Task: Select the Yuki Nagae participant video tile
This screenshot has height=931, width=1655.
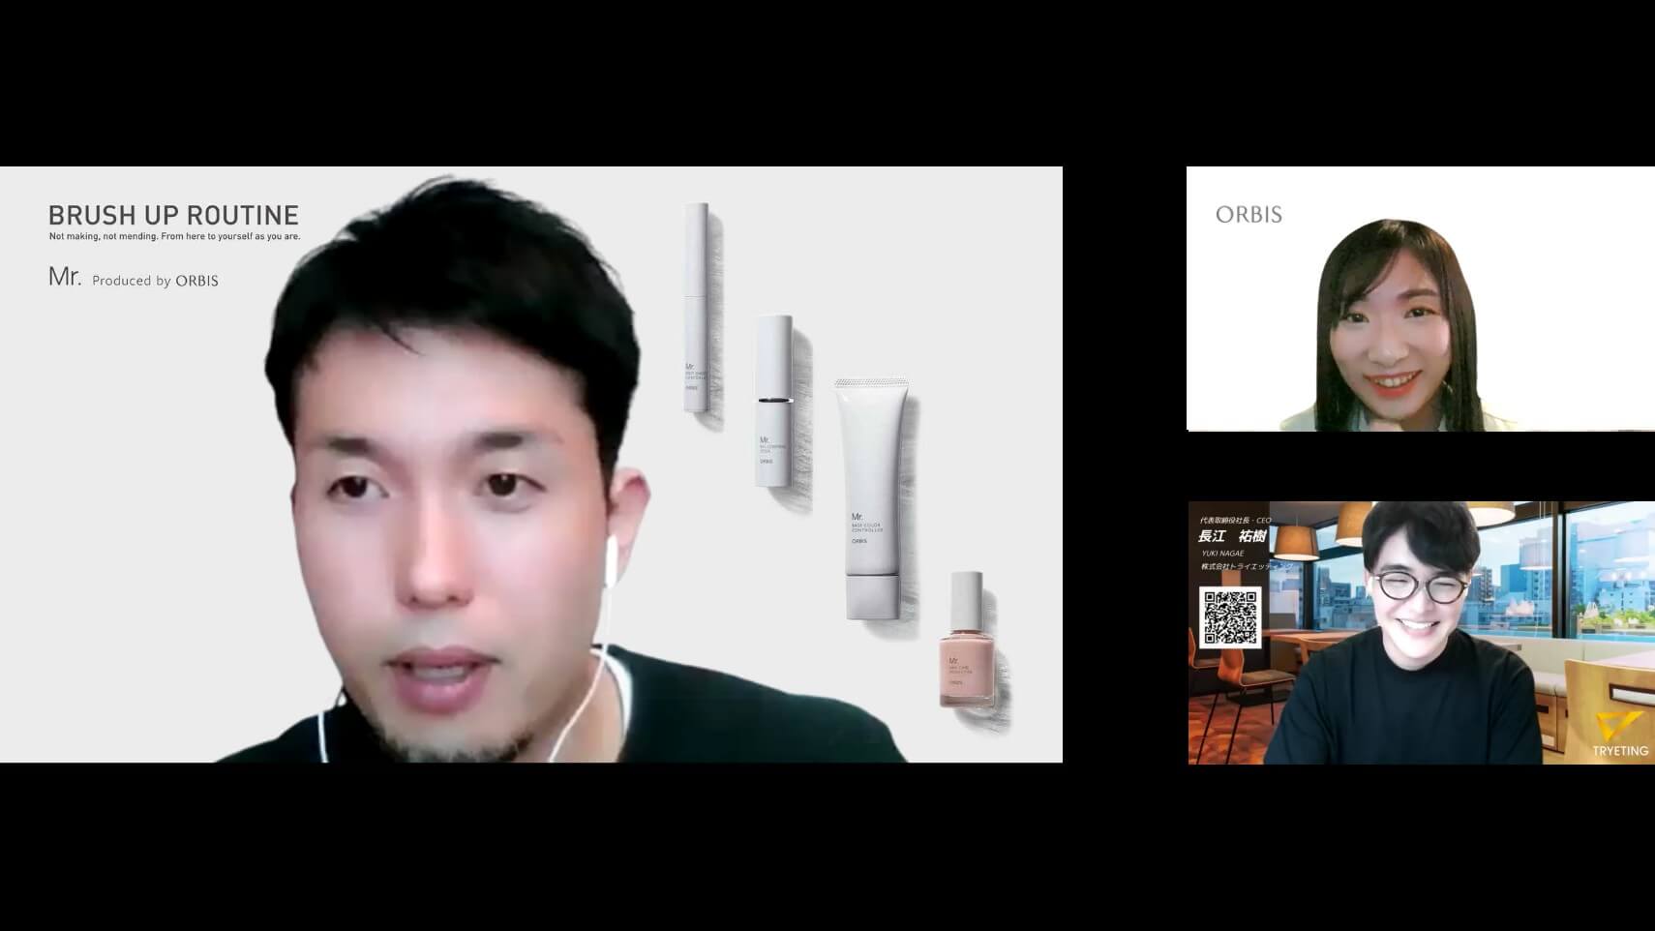Action: (x=1422, y=633)
